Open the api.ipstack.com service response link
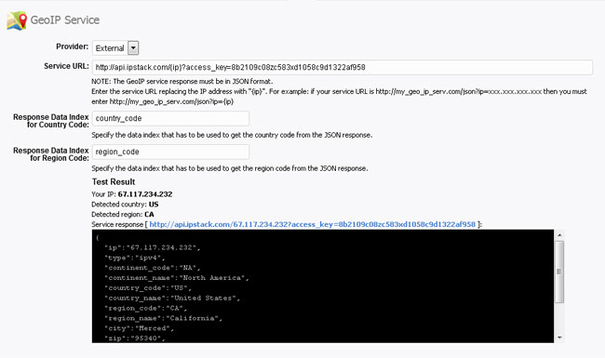This screenshot has height=358, width=605. pos(312,224)
